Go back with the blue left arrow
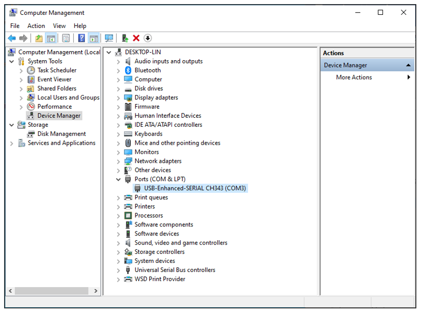This screenshot has height=312, width=421. pyautogui.click(x=12, y=38)
